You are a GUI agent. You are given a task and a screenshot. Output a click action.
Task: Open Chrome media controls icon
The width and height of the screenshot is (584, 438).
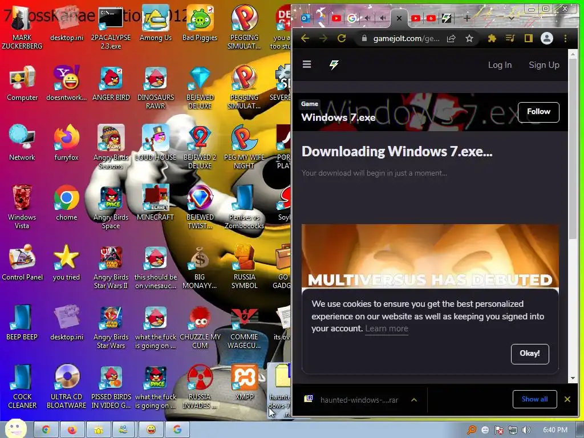point(510,38)
